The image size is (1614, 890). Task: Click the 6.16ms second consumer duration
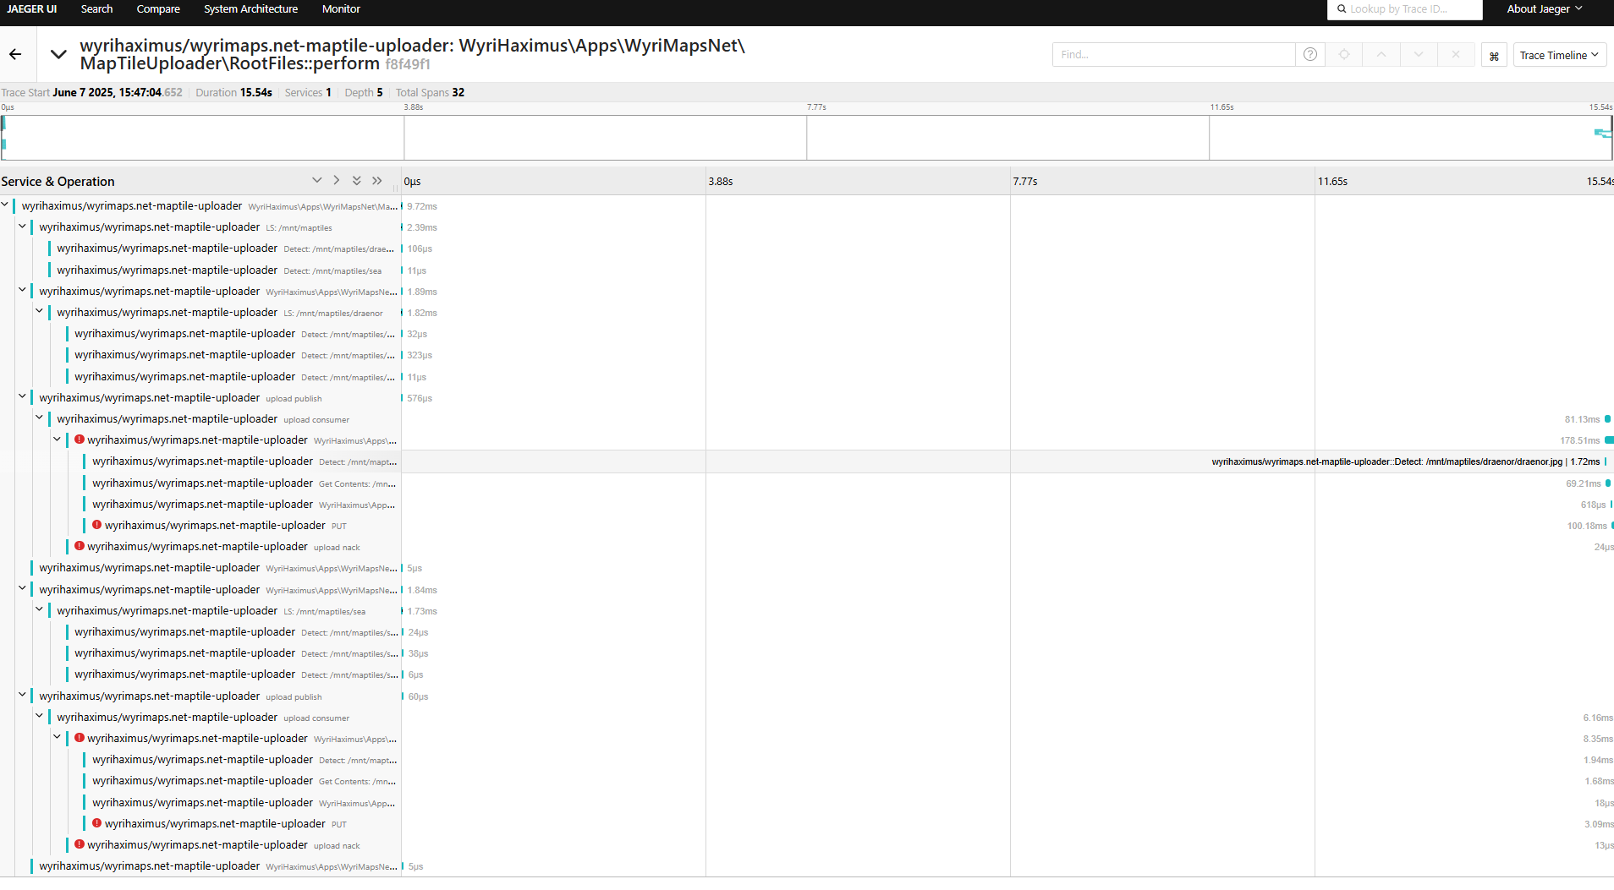coord(1598,718)
